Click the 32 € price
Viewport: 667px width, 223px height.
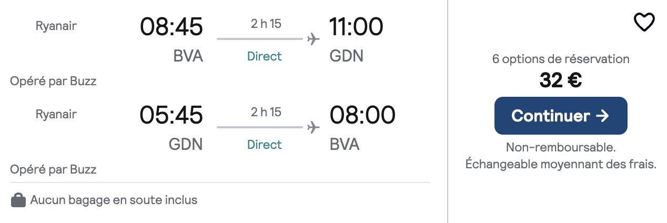(561, 80)
